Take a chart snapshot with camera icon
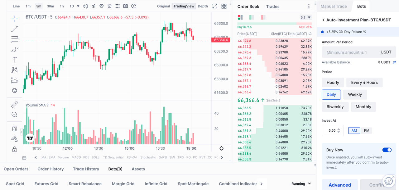The image size is (399, 190). [126, 6]
